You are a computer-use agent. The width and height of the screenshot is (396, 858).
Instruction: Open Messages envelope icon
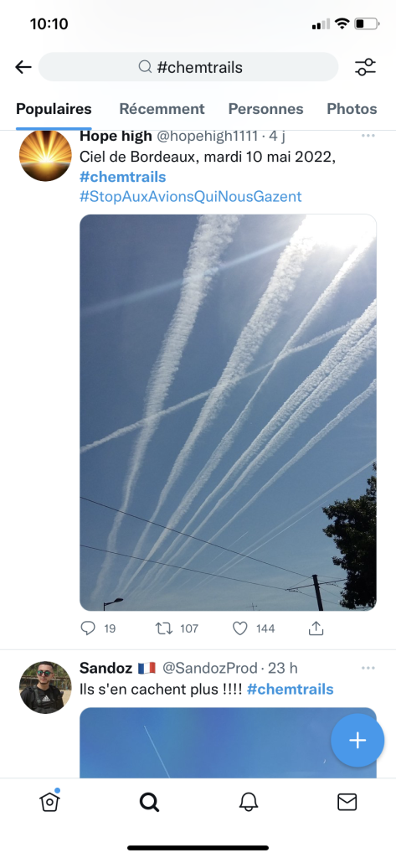347,802
